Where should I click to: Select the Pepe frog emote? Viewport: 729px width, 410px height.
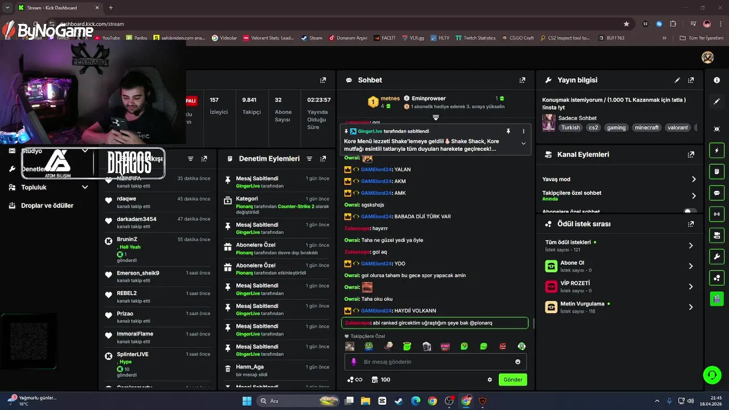(368, 346)
